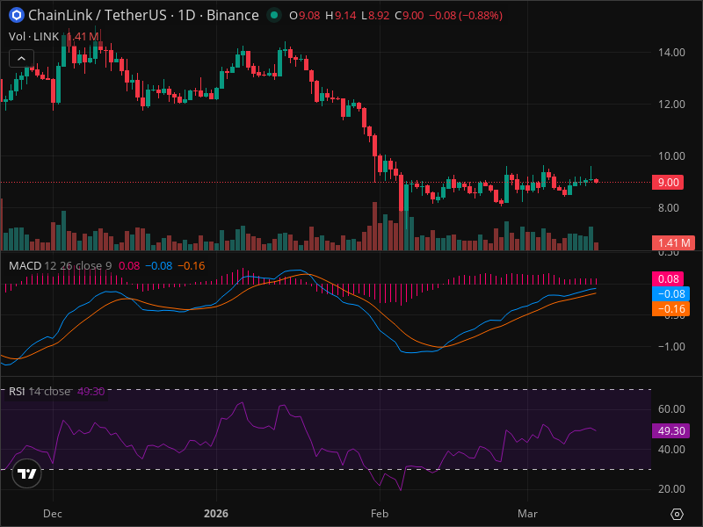
Task: Click the Feb label on time axis
Action: click(x=380, y=514)
